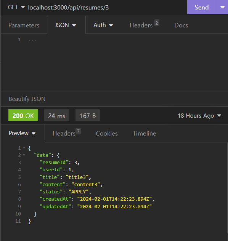Switch to the Cookies tab

click(107, 133)
